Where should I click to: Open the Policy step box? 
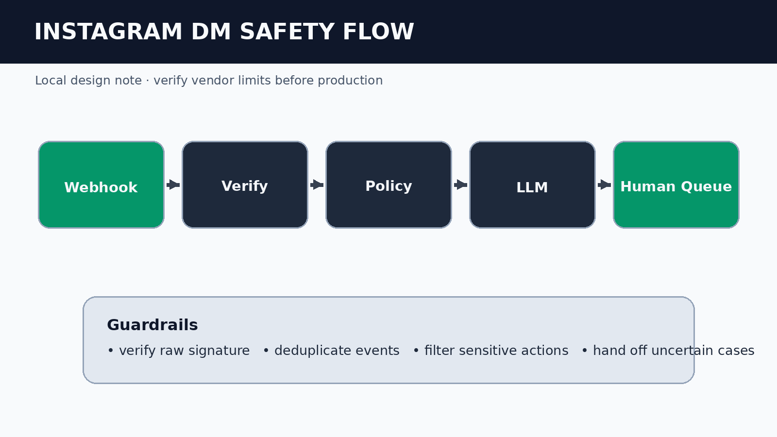pyautogui.click(x=389, y=185)
